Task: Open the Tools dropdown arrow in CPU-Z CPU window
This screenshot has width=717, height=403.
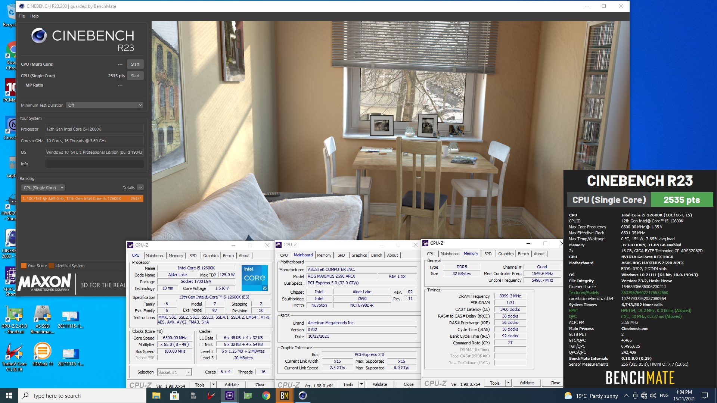Action: pyautogui.click(x=213, y=385)
